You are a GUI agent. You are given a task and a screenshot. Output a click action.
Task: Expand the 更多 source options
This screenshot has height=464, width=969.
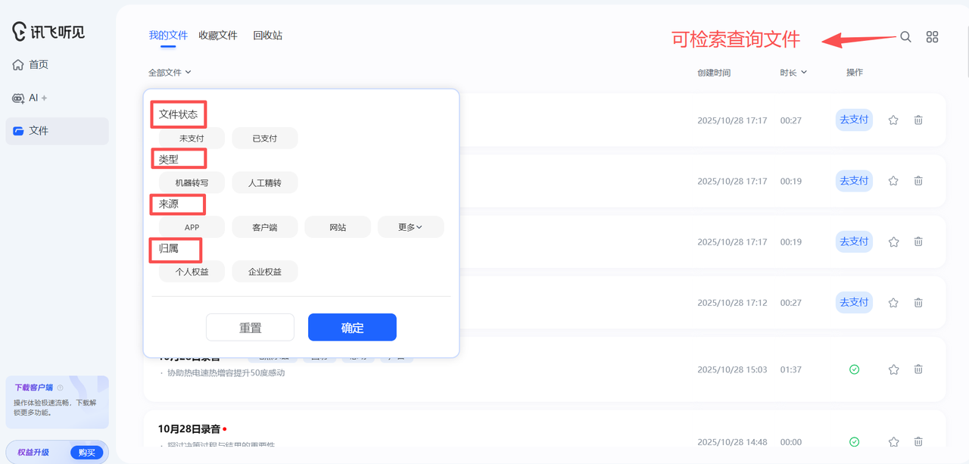coord(410,227)
